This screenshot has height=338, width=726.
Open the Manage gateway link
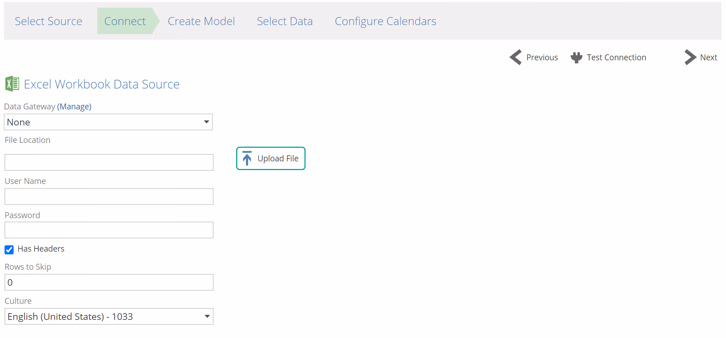click(x=74, y=107)
